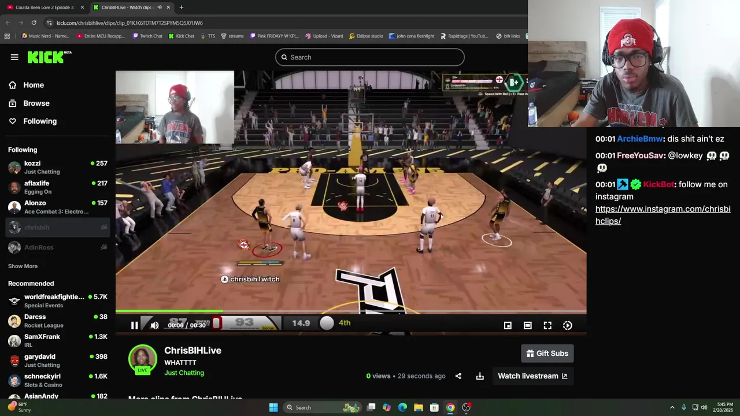Screen dimensions: 740x416
Task: Click the clip progress bar
Action: pos(351,312)
